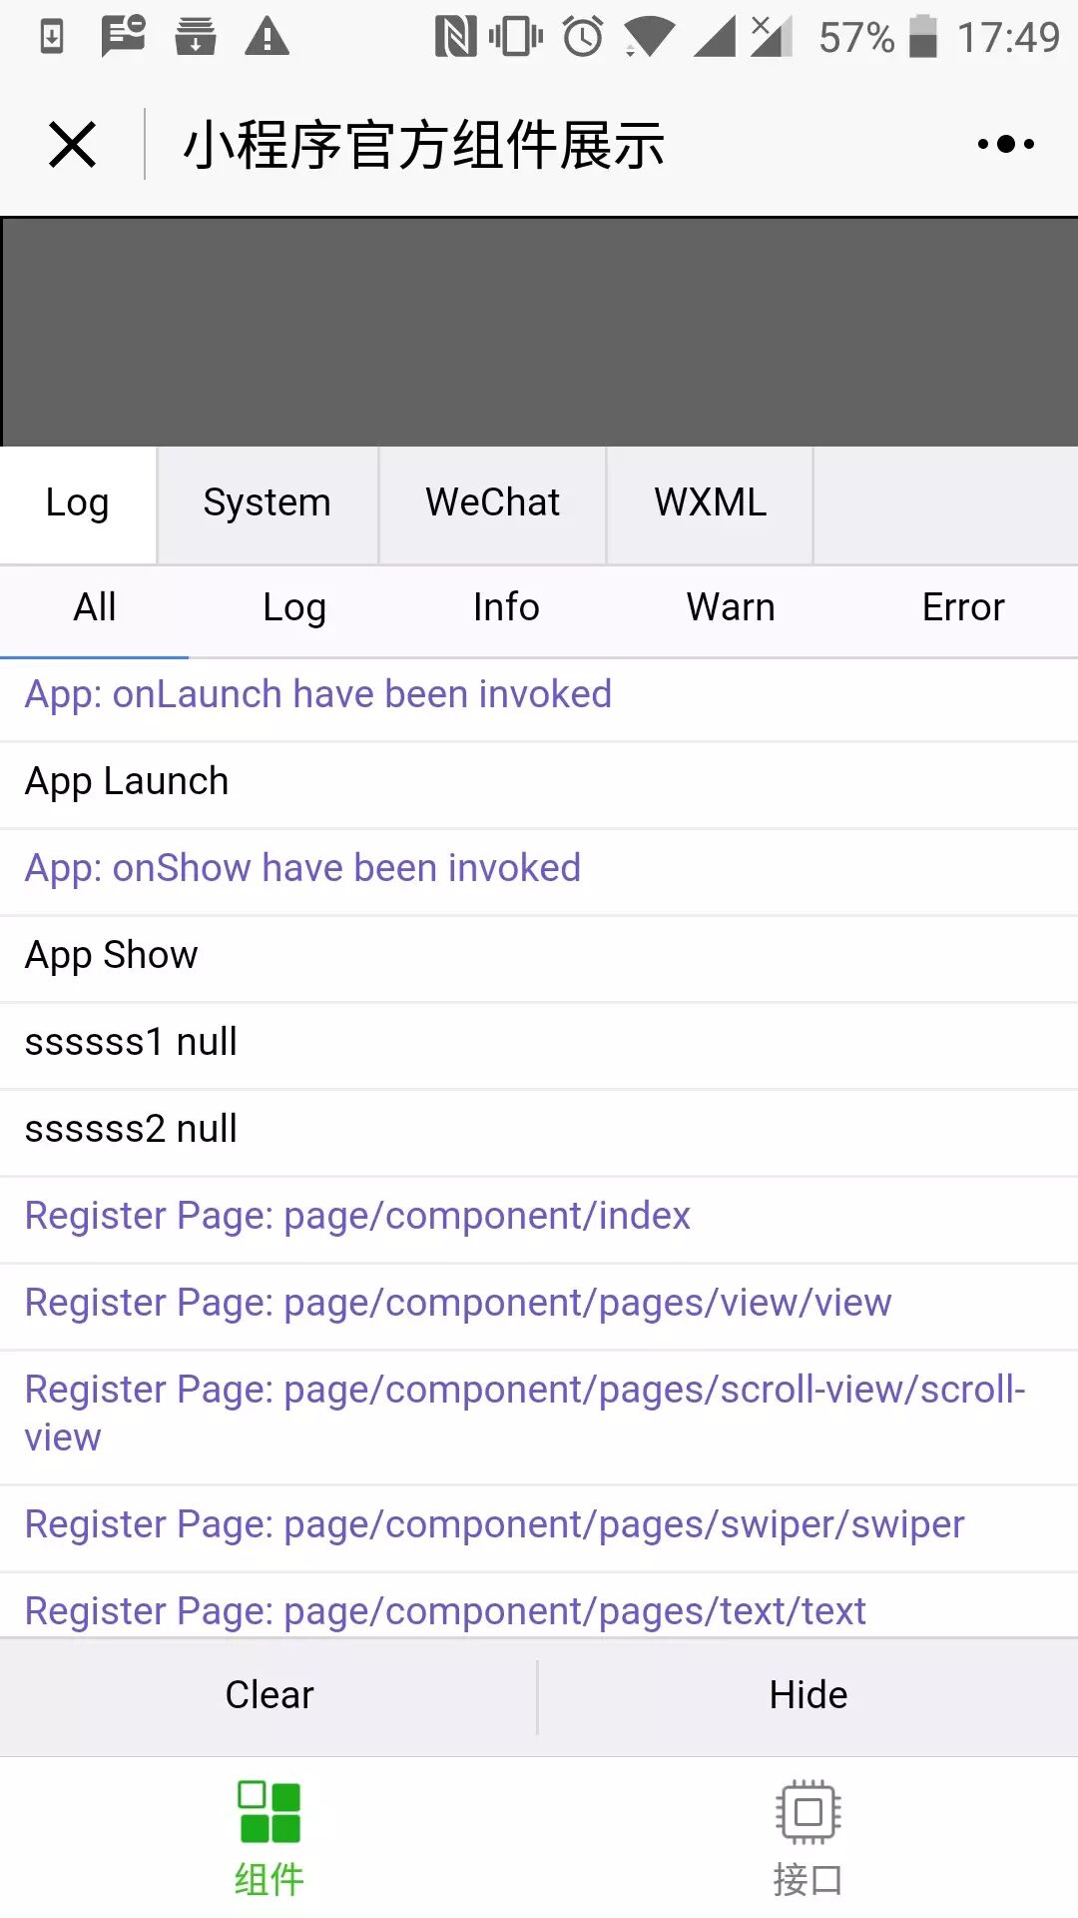Switch to the System tab

(x=268, y=503)
